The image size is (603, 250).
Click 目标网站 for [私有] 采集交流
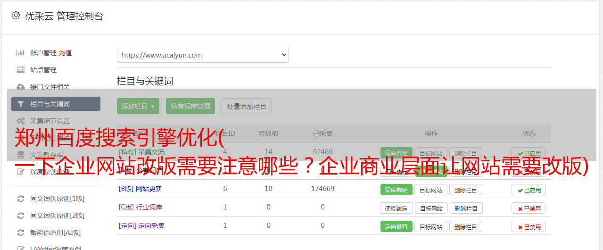pos(431,153)
